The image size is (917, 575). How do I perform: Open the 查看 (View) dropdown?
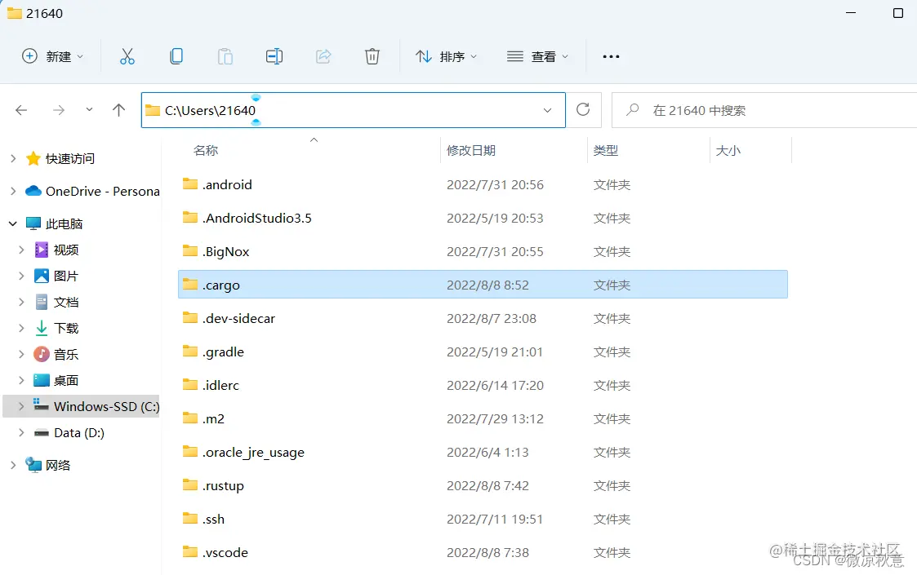tap(537, 56)
